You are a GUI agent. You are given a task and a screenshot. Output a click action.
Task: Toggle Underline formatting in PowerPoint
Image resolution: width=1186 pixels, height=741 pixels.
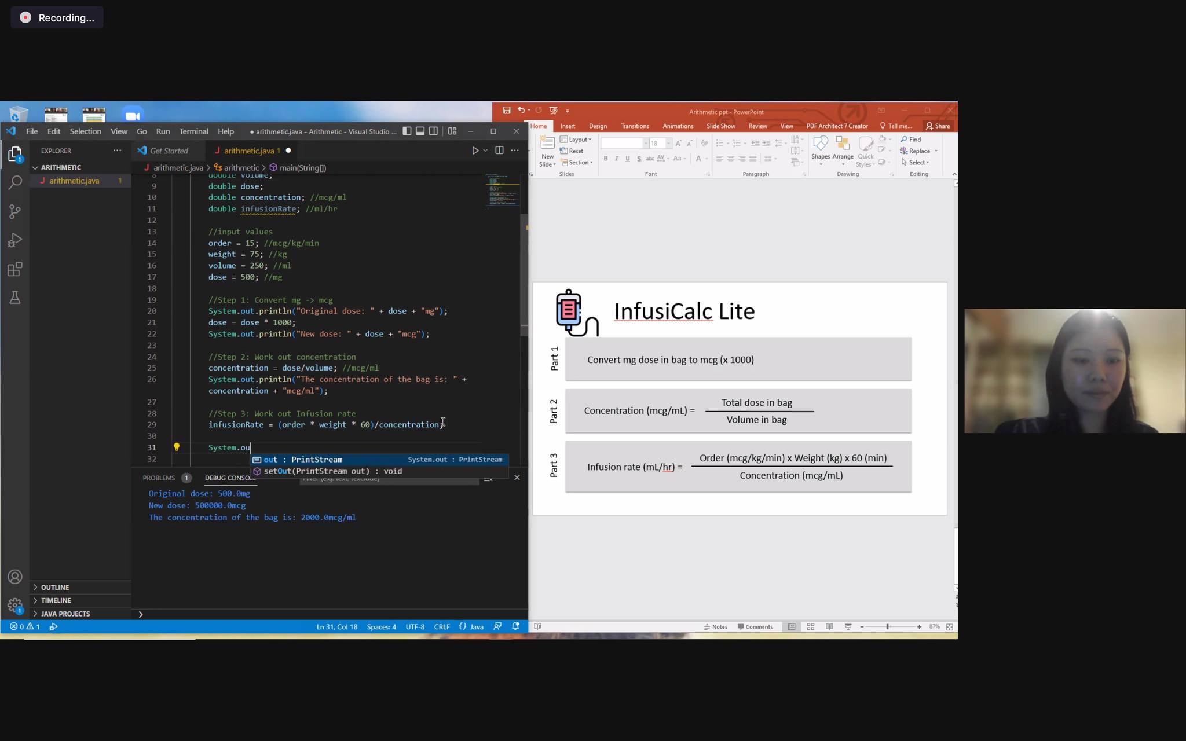628,159
